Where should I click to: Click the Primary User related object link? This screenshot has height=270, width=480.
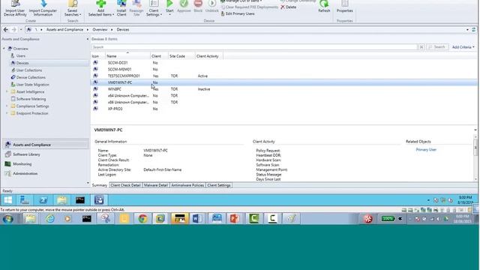pos(426,150)
